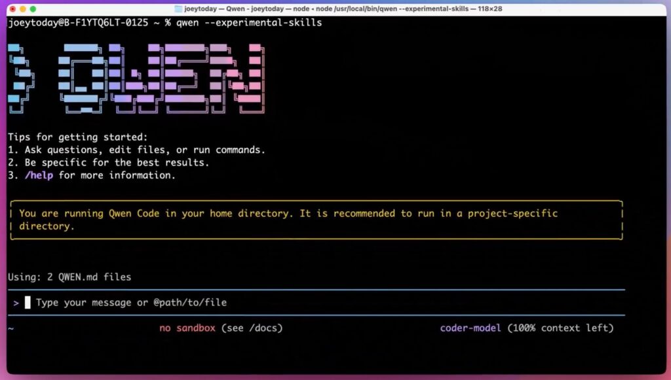This screenshot has width=671, height=380.
Task: Click the folder icon in the title bar
Action: pyautogui.click(x=179, y=9)
